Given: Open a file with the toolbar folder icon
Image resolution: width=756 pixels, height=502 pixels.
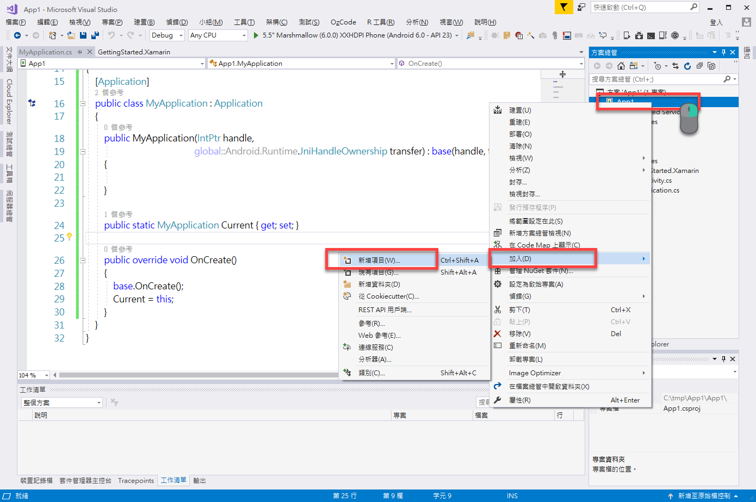Looking at the screenshot, I should click(x=71, y=35).
